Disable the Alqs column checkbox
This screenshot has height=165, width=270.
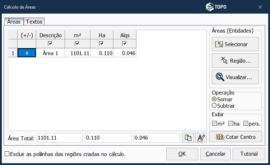[125, 44]
